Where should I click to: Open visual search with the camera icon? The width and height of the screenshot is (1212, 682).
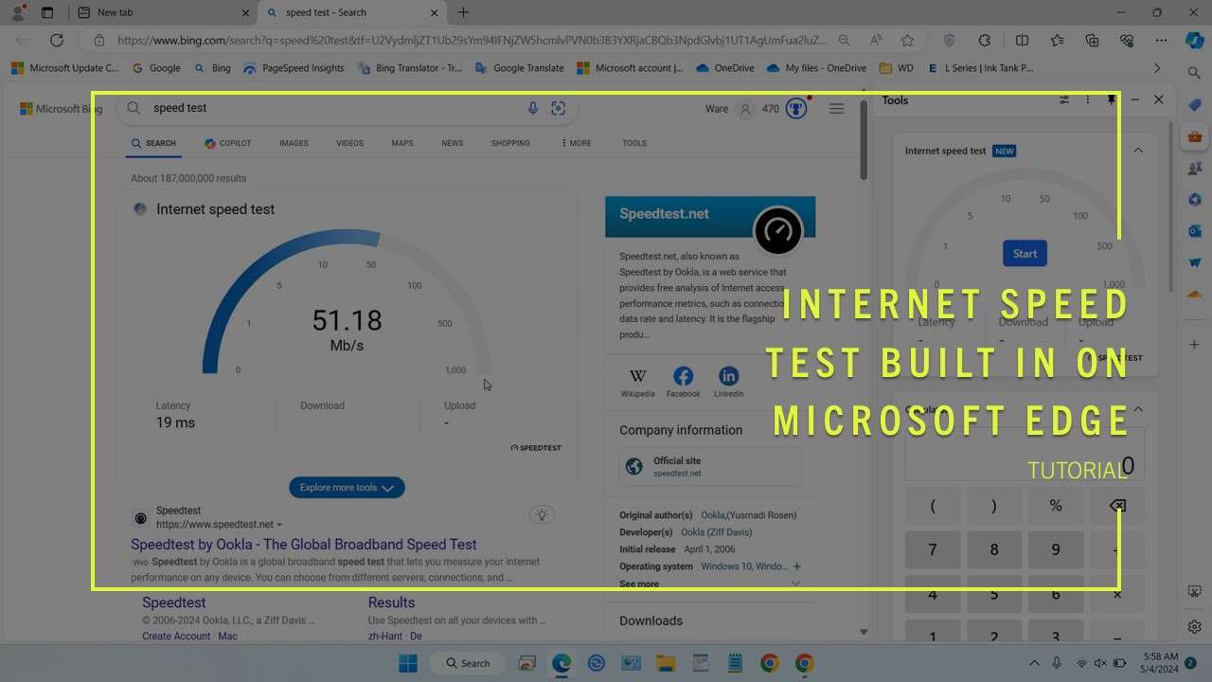(559, 108)
